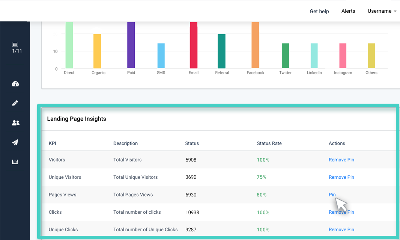Remove pin for the Clicks KPI
This screenshot has height=240, width=400.
(x=341, y=212)
